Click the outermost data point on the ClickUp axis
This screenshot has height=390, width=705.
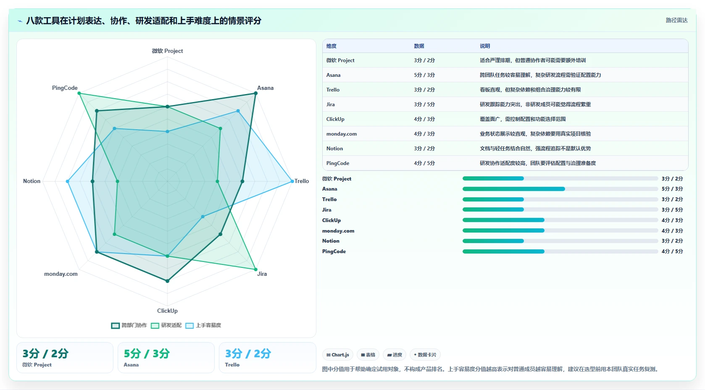[167, 281]
